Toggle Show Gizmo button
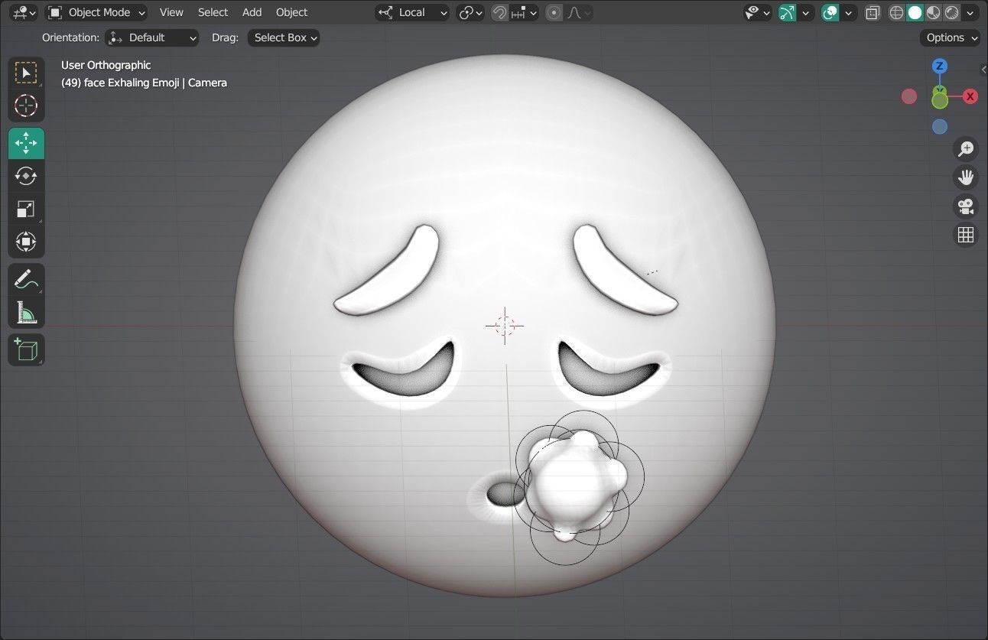This screenshot has height=640, width=988. pyautogui.click(x=787, y=12)
